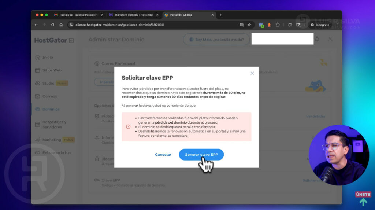This screenshot has width=375, height=210.
Task: Cancel the EPP key request dialog
Action: pos(163,155)
